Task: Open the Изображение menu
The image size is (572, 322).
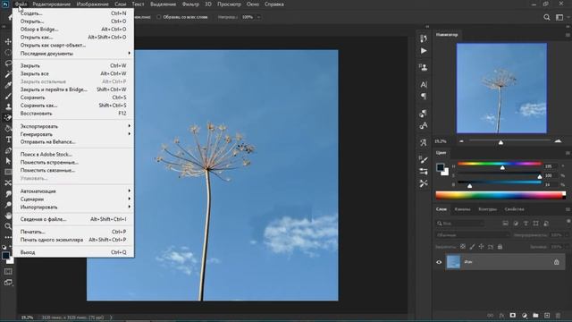Action: pos(93,4)
